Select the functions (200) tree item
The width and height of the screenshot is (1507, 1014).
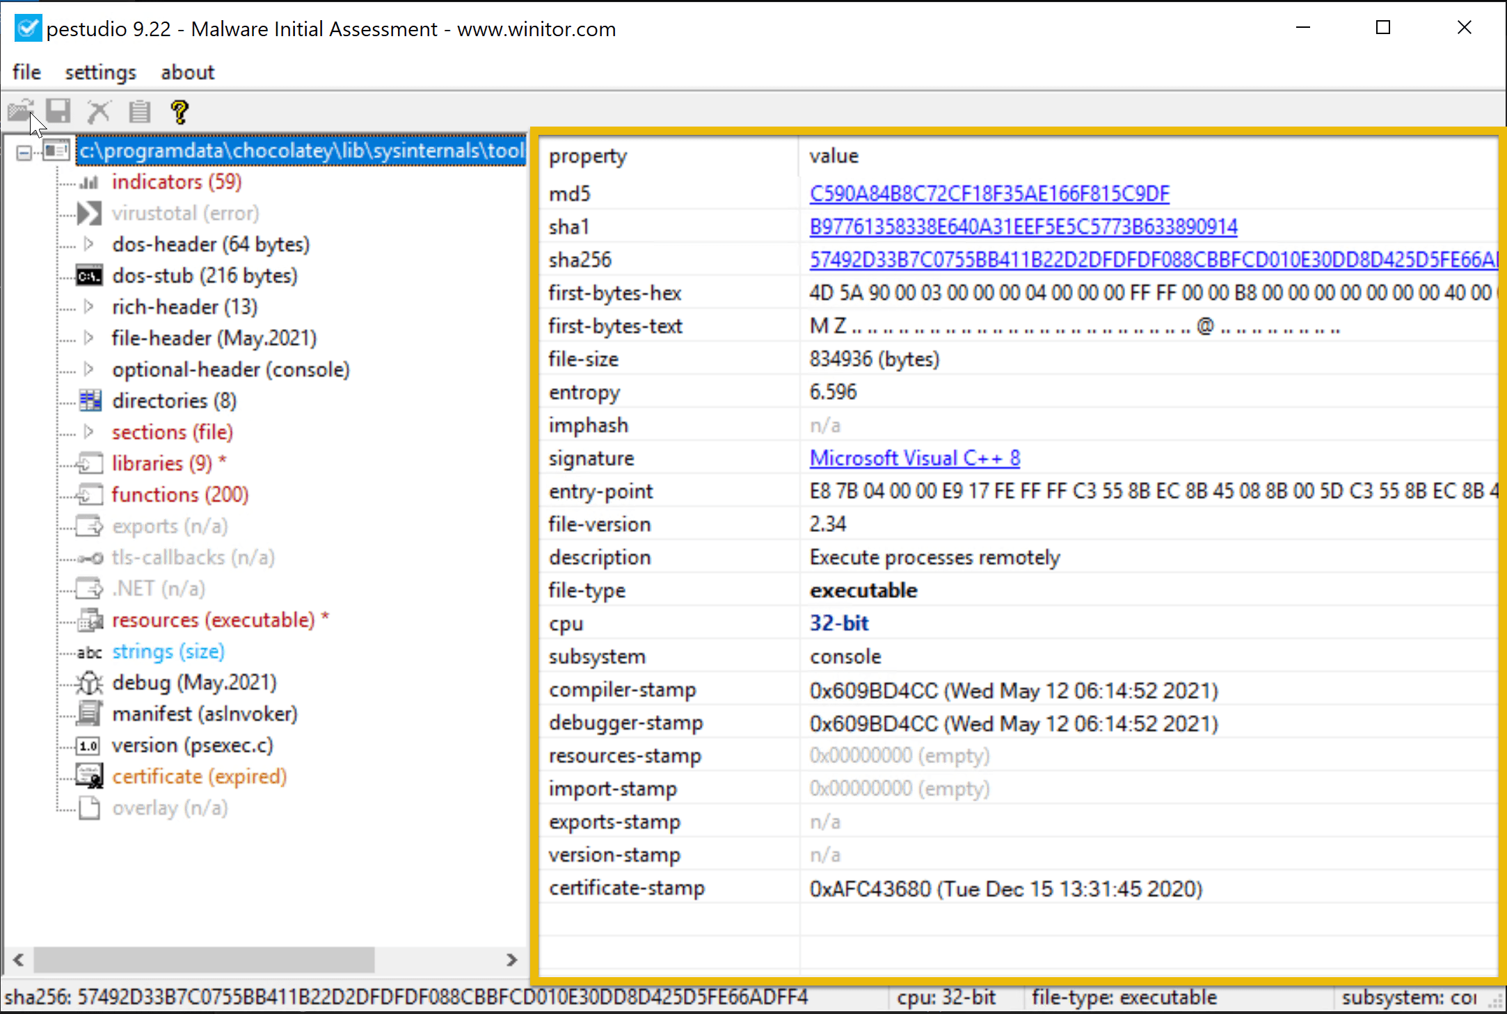pos(180,494)
